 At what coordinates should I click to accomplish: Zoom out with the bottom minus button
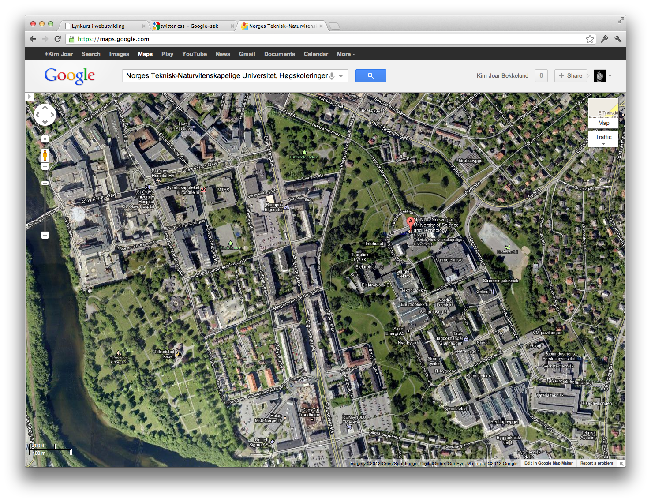(45, 235)
